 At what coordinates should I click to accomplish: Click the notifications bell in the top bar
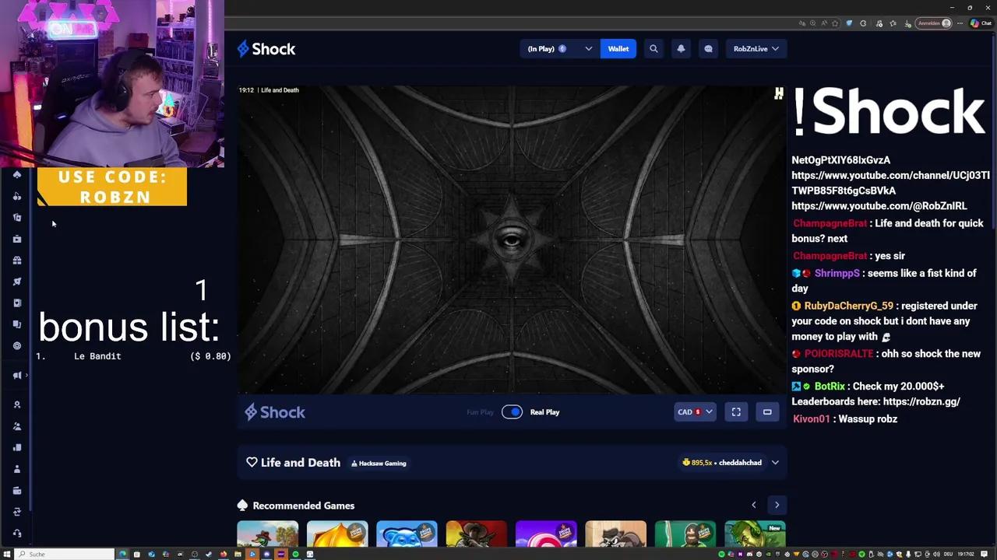click(x=681, y=48)
